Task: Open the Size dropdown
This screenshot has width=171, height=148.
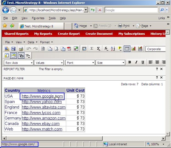Action: tap(110, 63)
